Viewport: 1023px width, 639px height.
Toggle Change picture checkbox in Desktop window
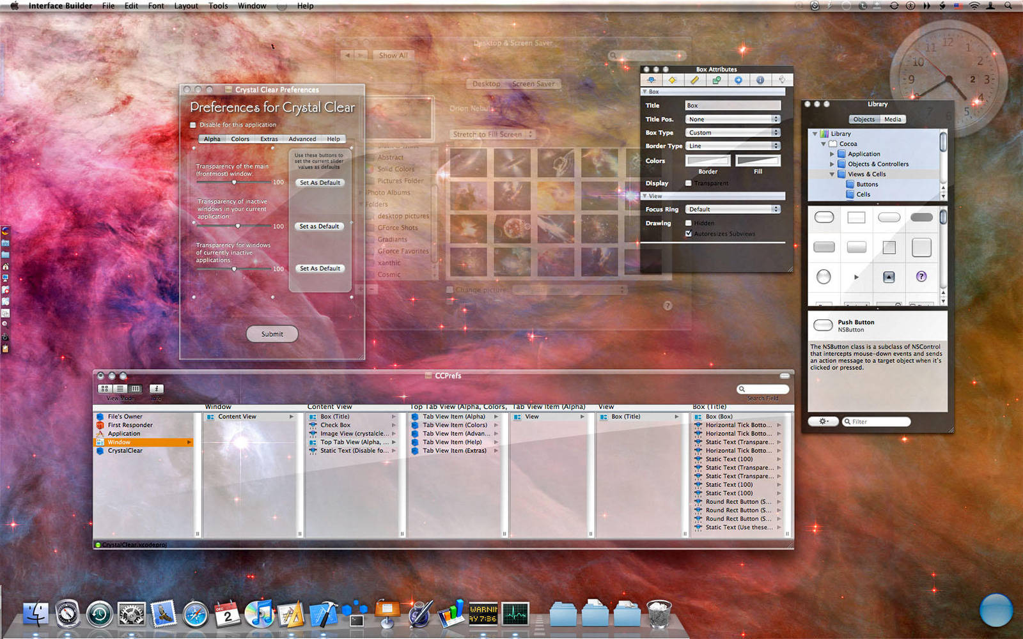[x=449, y=290]
